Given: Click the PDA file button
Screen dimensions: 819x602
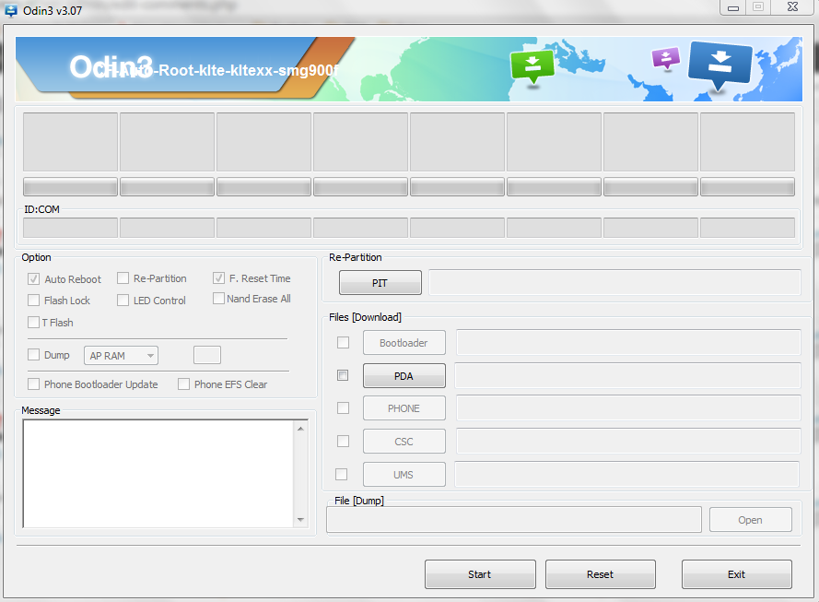Looking at the screenshot, I should click(x=404, y=376).
